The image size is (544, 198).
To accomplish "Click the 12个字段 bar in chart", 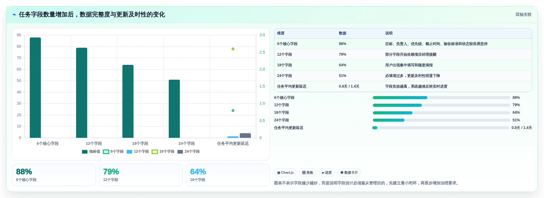I will (82, 93).
